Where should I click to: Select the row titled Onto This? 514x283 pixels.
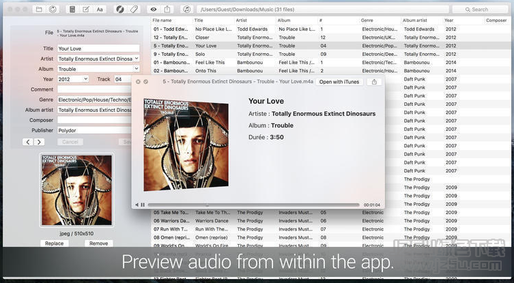(x=330, y=71)
